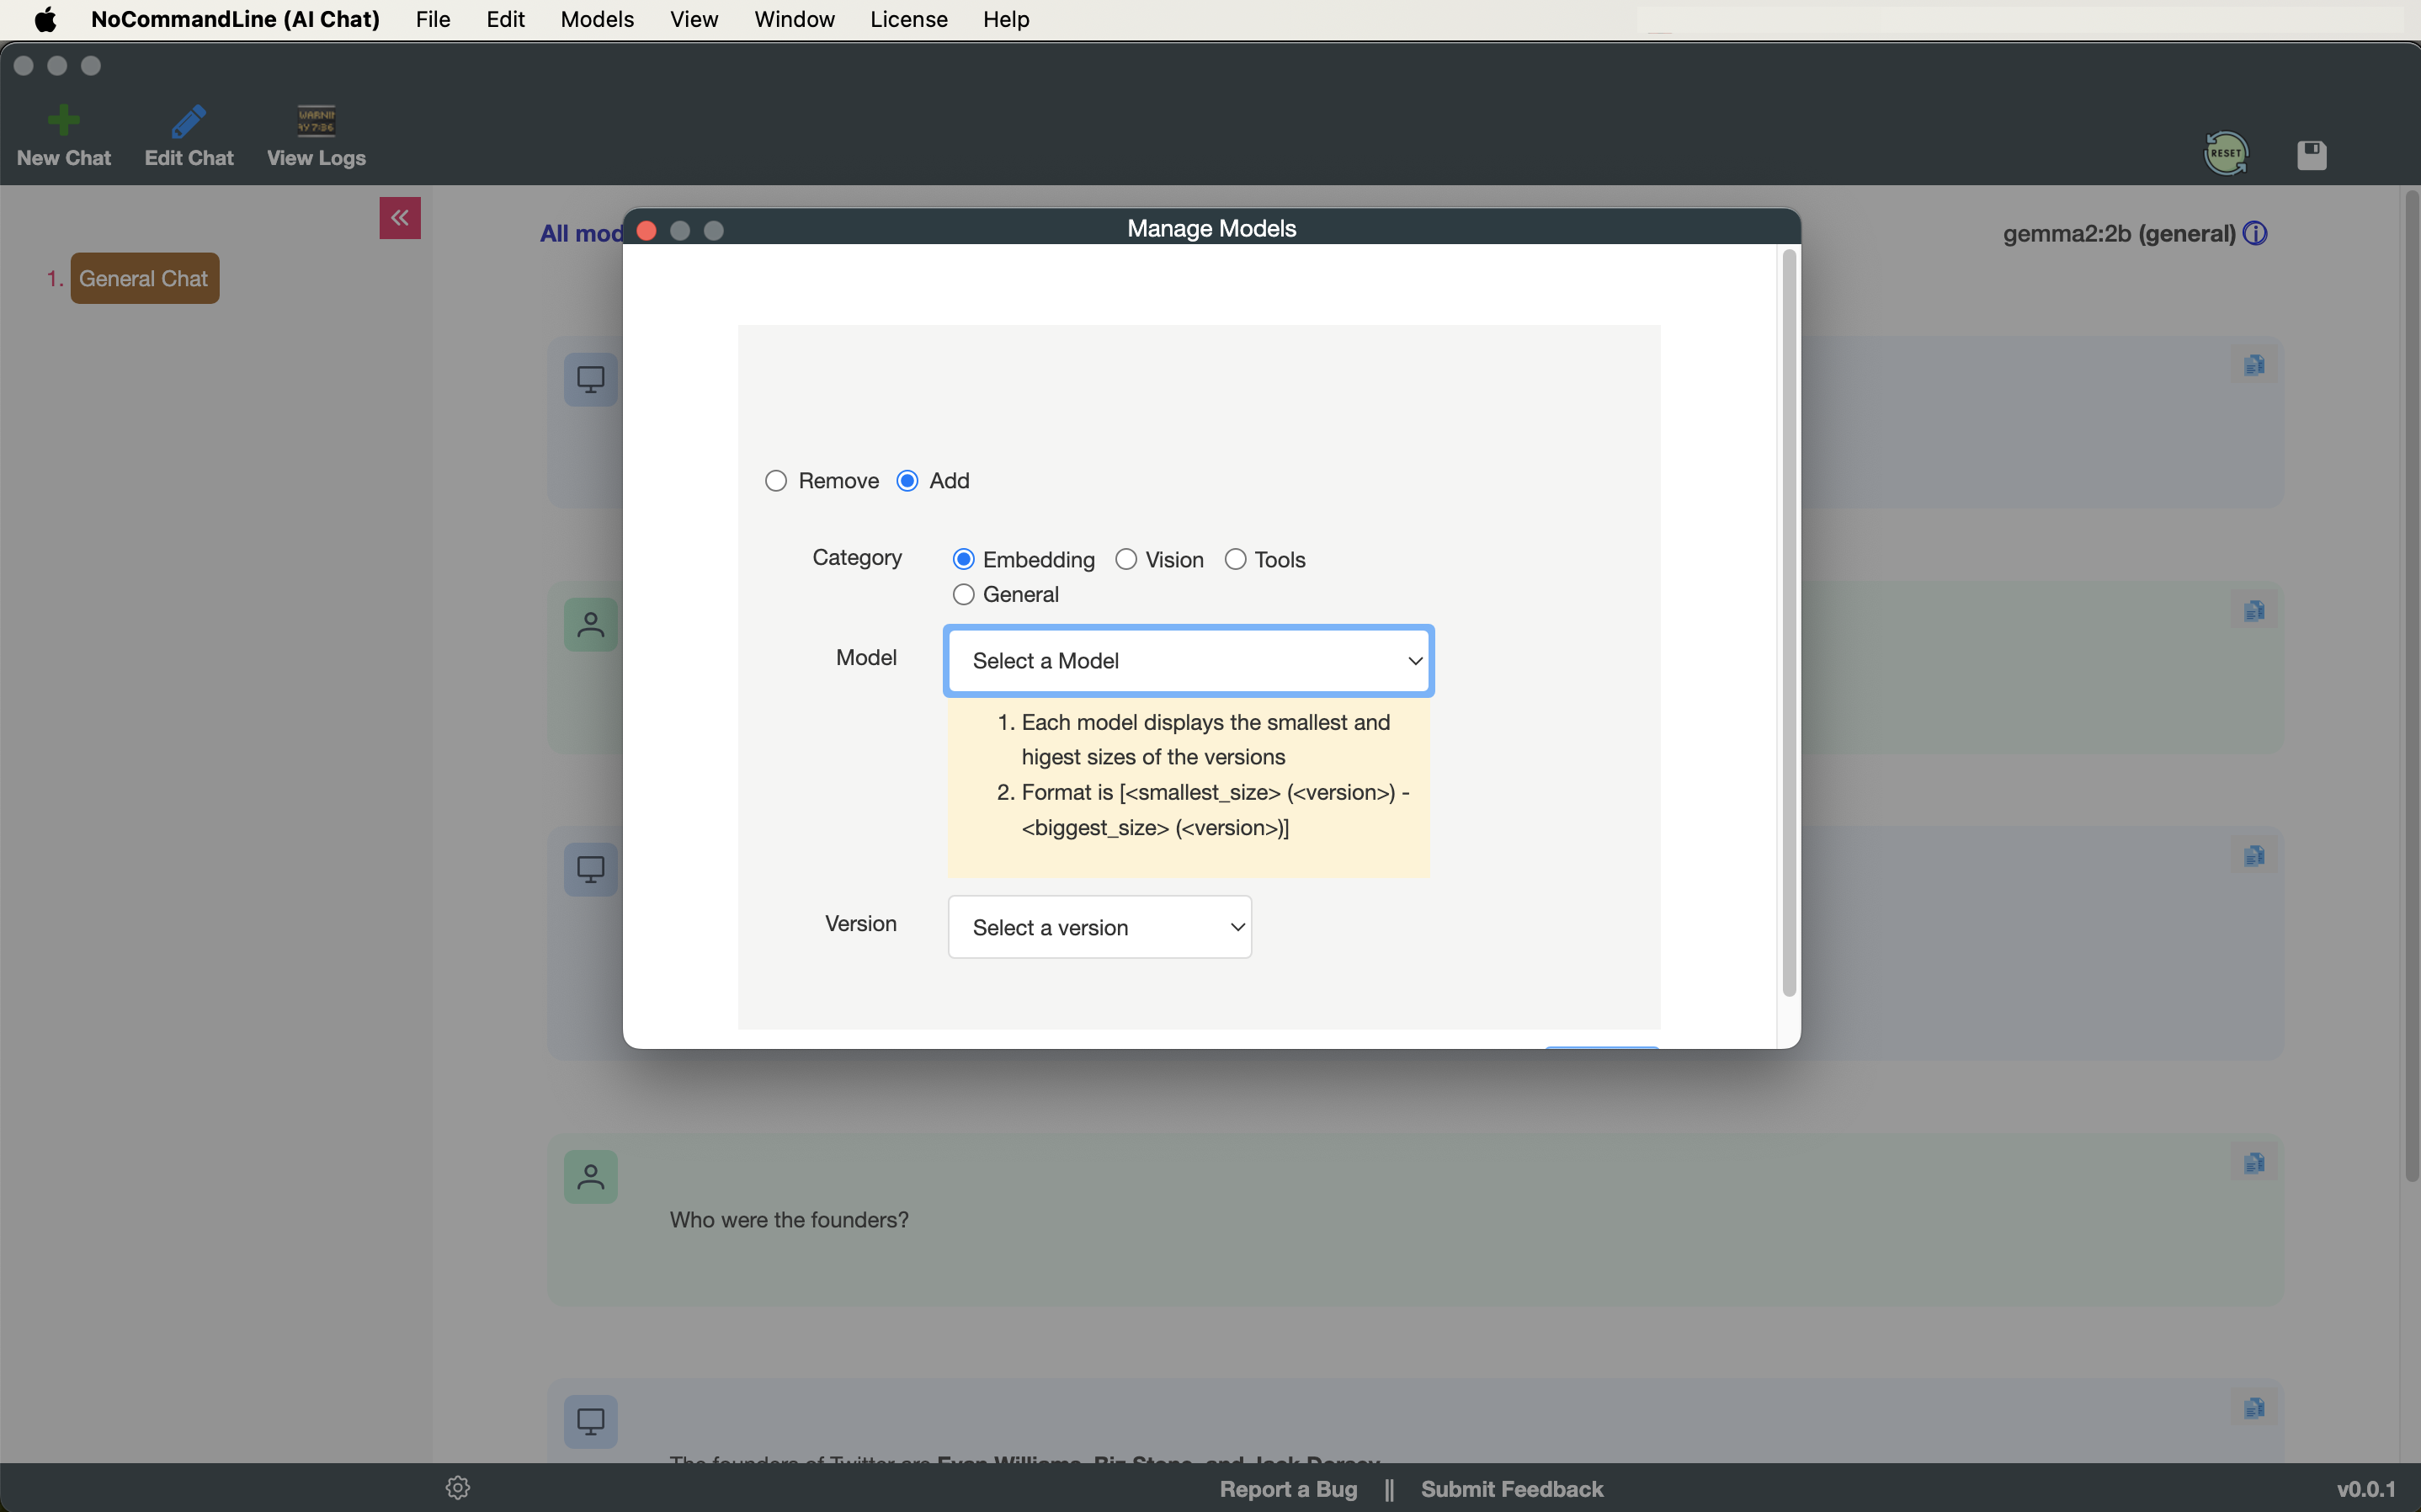Viewport: 2421px width, 1512px height.
Task: Click the Submit Feedback link
Action: coord(1511,1489)
